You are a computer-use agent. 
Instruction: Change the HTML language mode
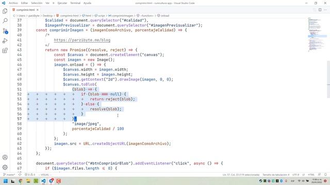[311, 175]
